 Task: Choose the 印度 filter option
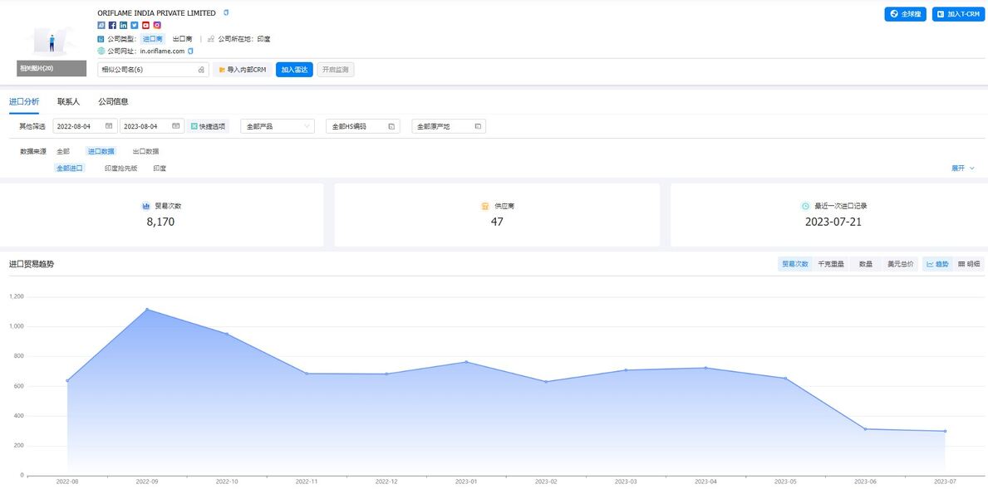click(160, 168)
